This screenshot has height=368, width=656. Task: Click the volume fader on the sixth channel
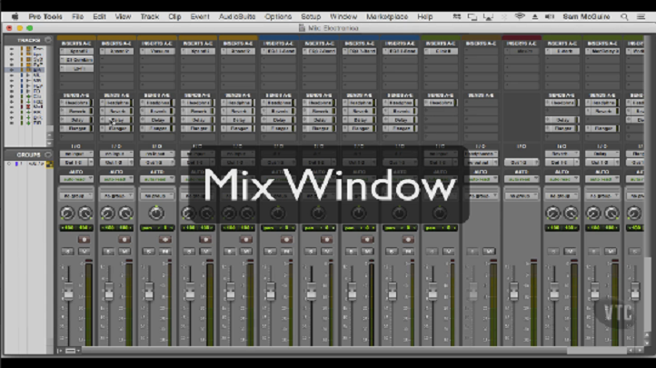tap(270, 292)
